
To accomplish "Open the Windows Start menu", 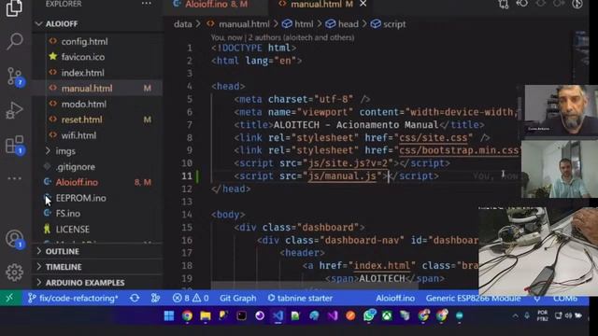I will tap(169, 315).
